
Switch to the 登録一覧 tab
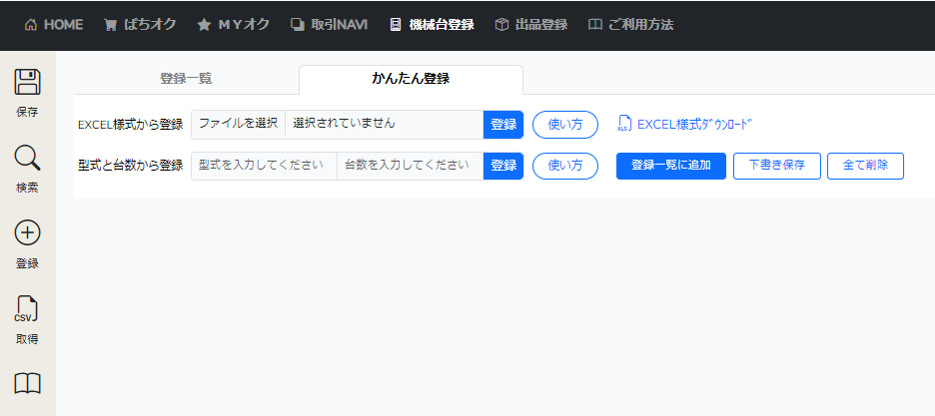(186, 79)
